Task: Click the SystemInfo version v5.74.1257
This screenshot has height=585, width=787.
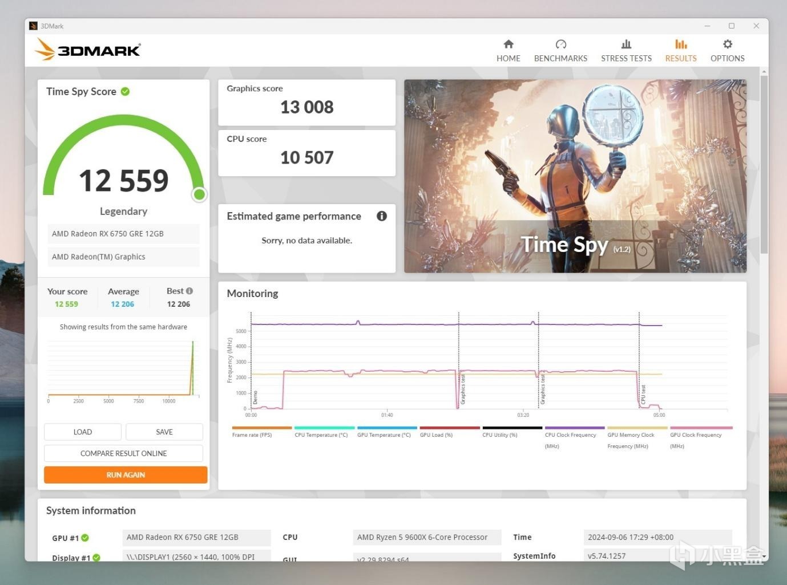Action: click(657, 556)
